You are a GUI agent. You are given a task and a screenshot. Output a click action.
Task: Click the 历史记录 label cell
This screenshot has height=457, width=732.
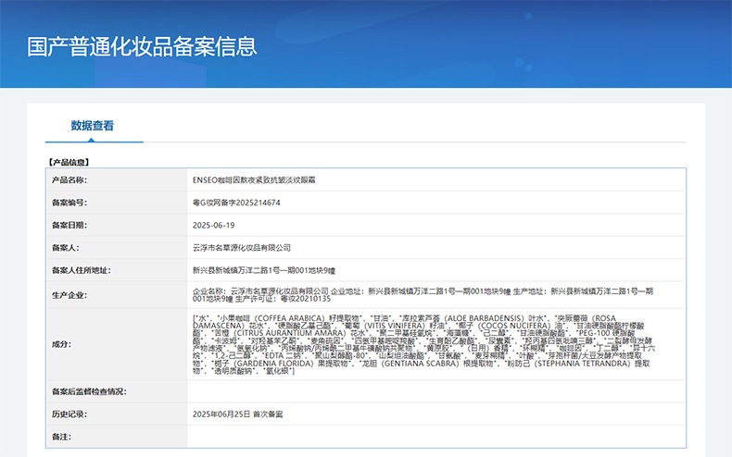click(116, 414)
